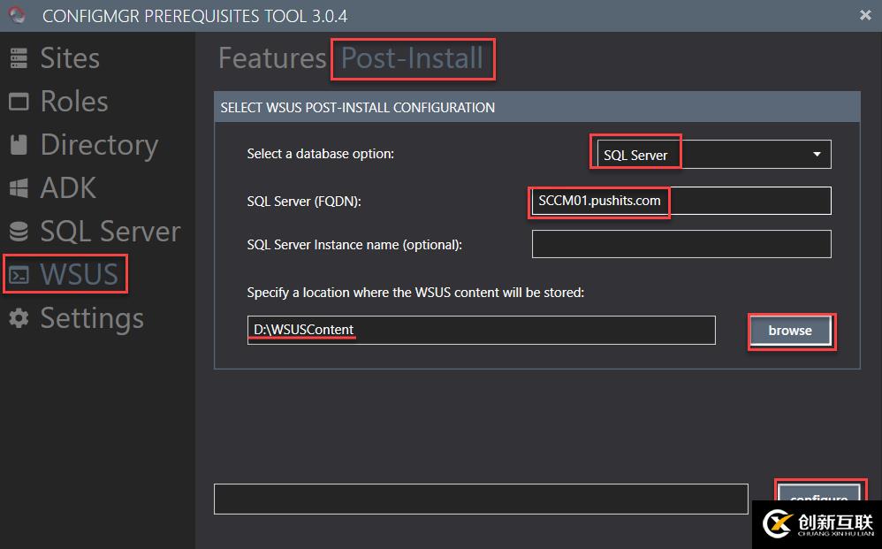Open the ADK section
882x549 pixels.
[x=68, y=188]
